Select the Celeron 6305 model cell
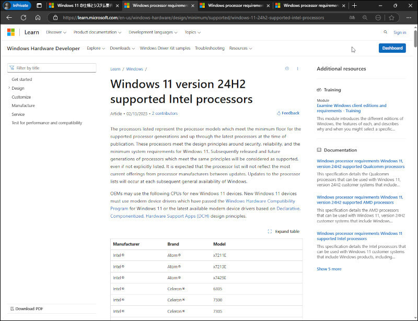The width and height of the screenshot is (418, 321). [217, 289]
